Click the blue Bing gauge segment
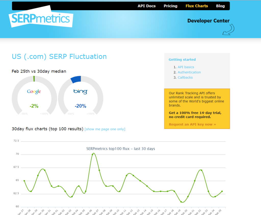 point(76,79)
